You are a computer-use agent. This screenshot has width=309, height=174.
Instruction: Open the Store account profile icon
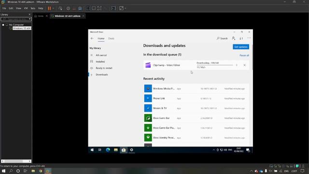click(x=234, y=38)
